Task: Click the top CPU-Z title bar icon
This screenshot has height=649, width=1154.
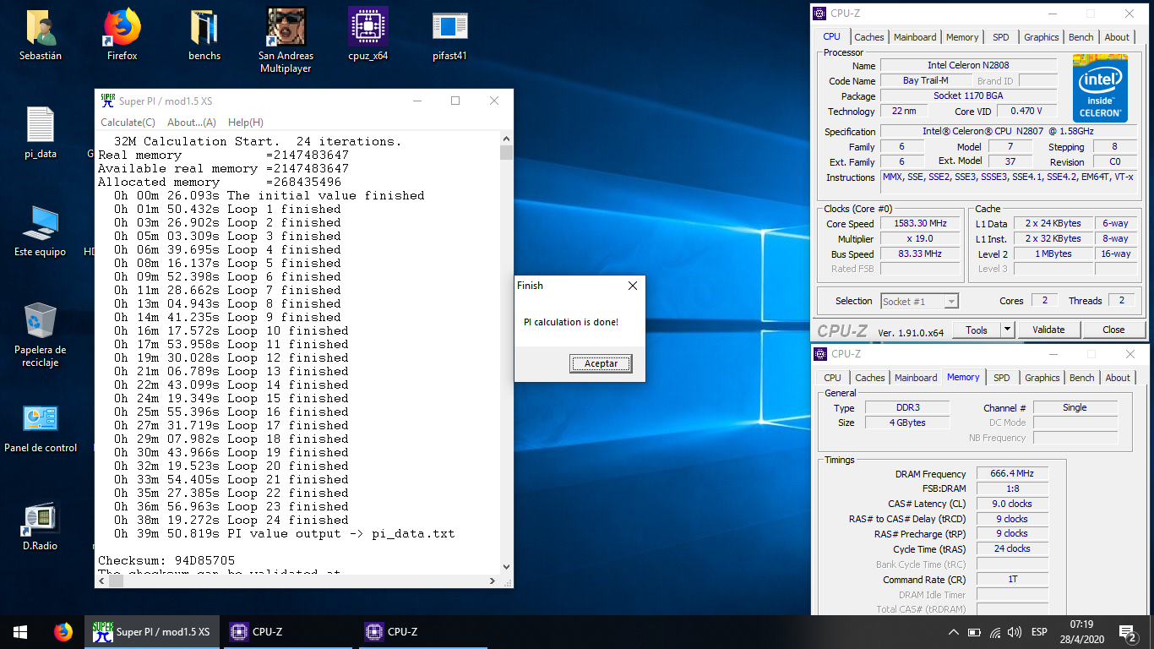Action: point(819,14)
